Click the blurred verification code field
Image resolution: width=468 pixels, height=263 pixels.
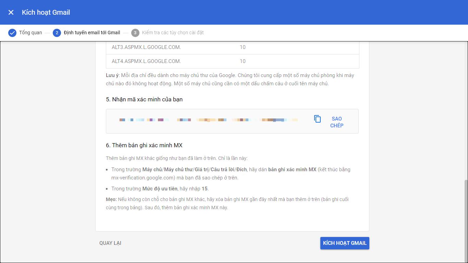tap(209, 120)
